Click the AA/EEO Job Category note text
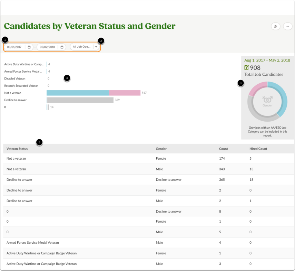295x271 pixels. (x=267, y=132)
